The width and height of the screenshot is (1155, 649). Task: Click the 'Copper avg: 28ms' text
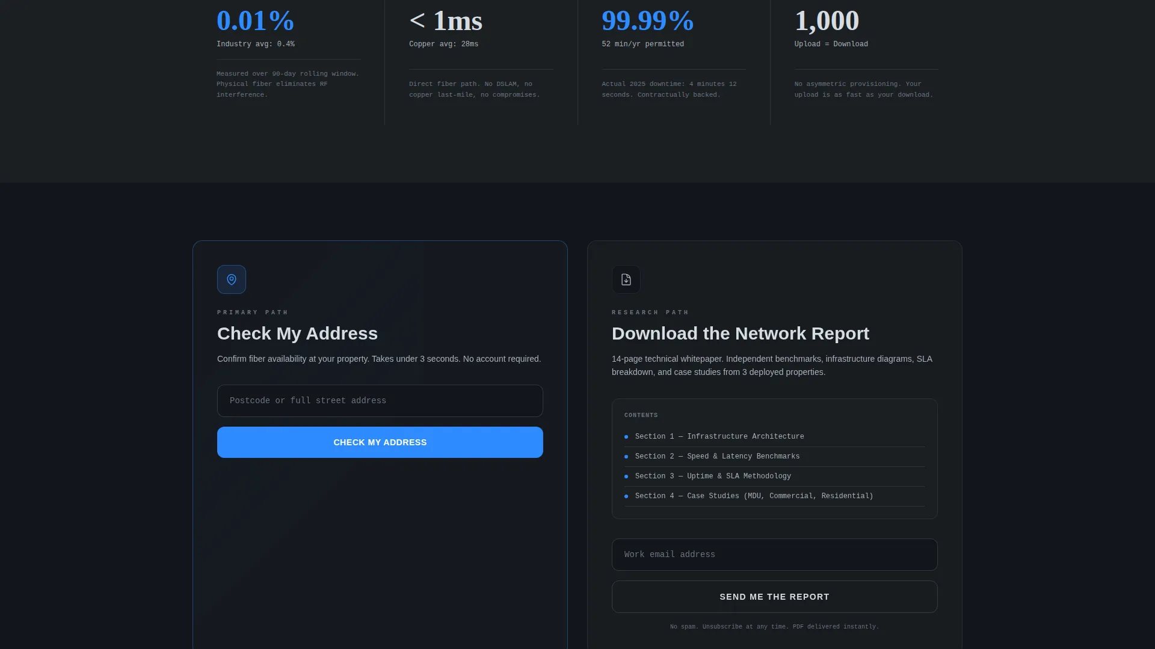pos(444,44)
